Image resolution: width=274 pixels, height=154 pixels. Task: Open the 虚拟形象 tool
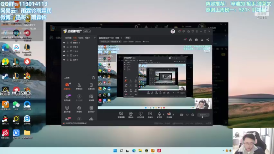coord(67,109)
